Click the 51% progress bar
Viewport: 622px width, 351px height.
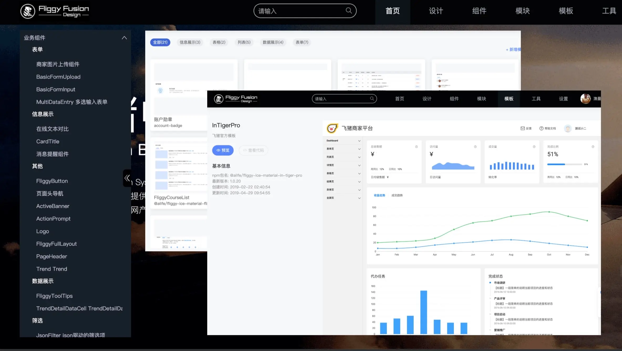click(x=564, y=164)
